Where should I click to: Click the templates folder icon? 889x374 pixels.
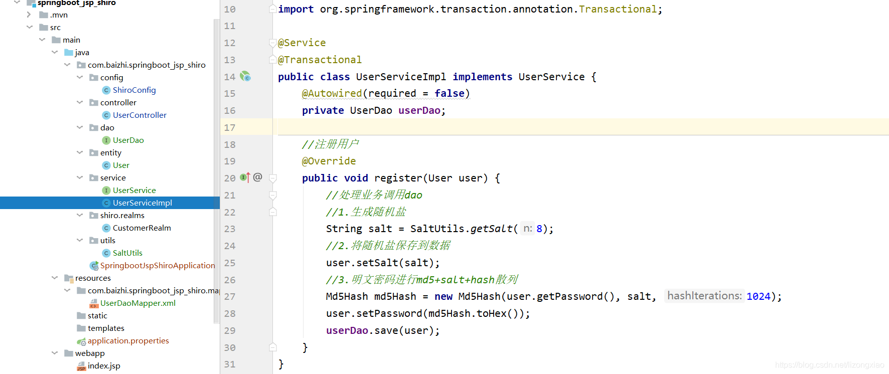(81, 328)
